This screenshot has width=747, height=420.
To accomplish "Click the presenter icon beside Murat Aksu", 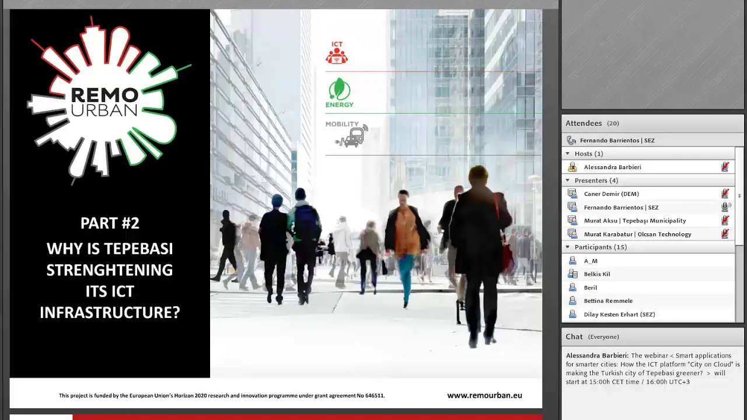I will click(x=573, y=221).
